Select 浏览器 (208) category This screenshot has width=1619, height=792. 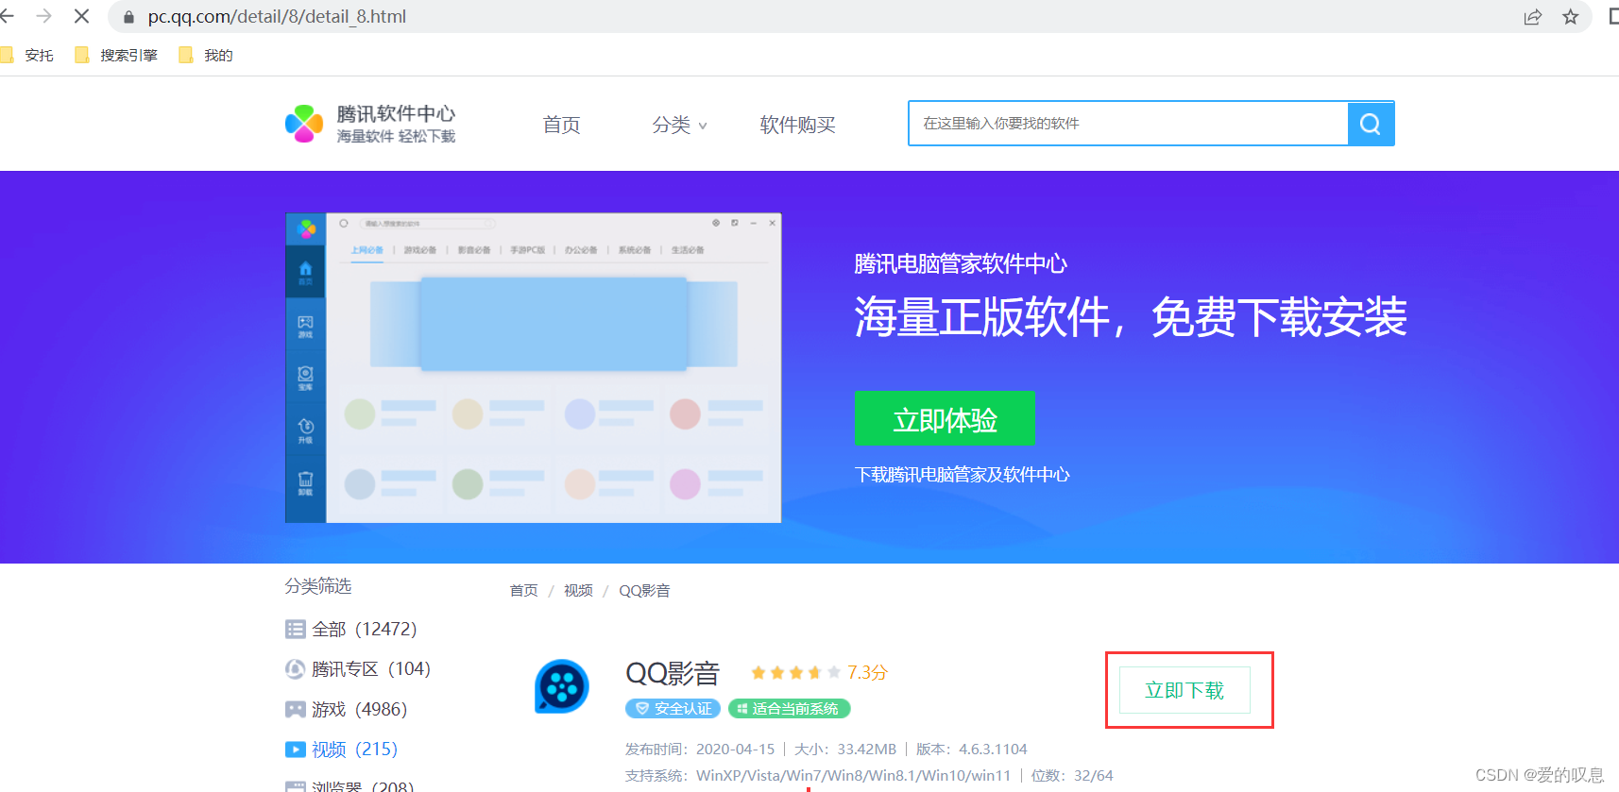349,785
